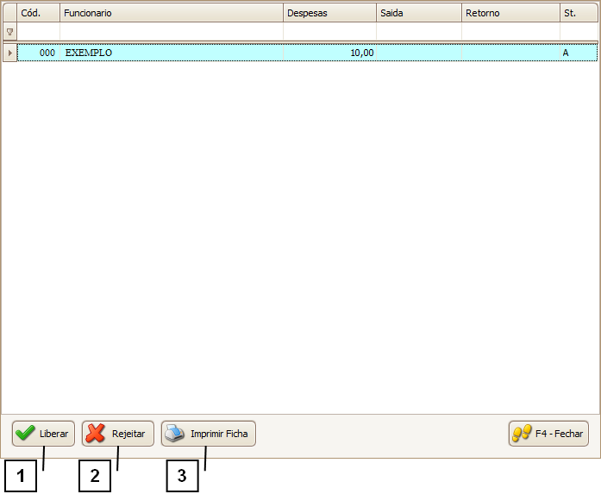601x494 pixels.
Task: Select the EXEMPLO employee name cell
Action: click(171, 53)
